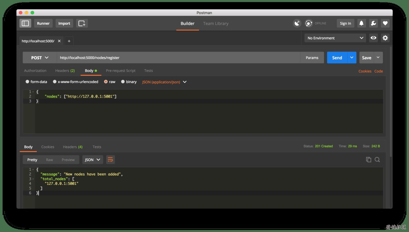Open the Authorization request tab
This screenshot has height=232, width=409.
pyautogui.click(x=35, y=71)
